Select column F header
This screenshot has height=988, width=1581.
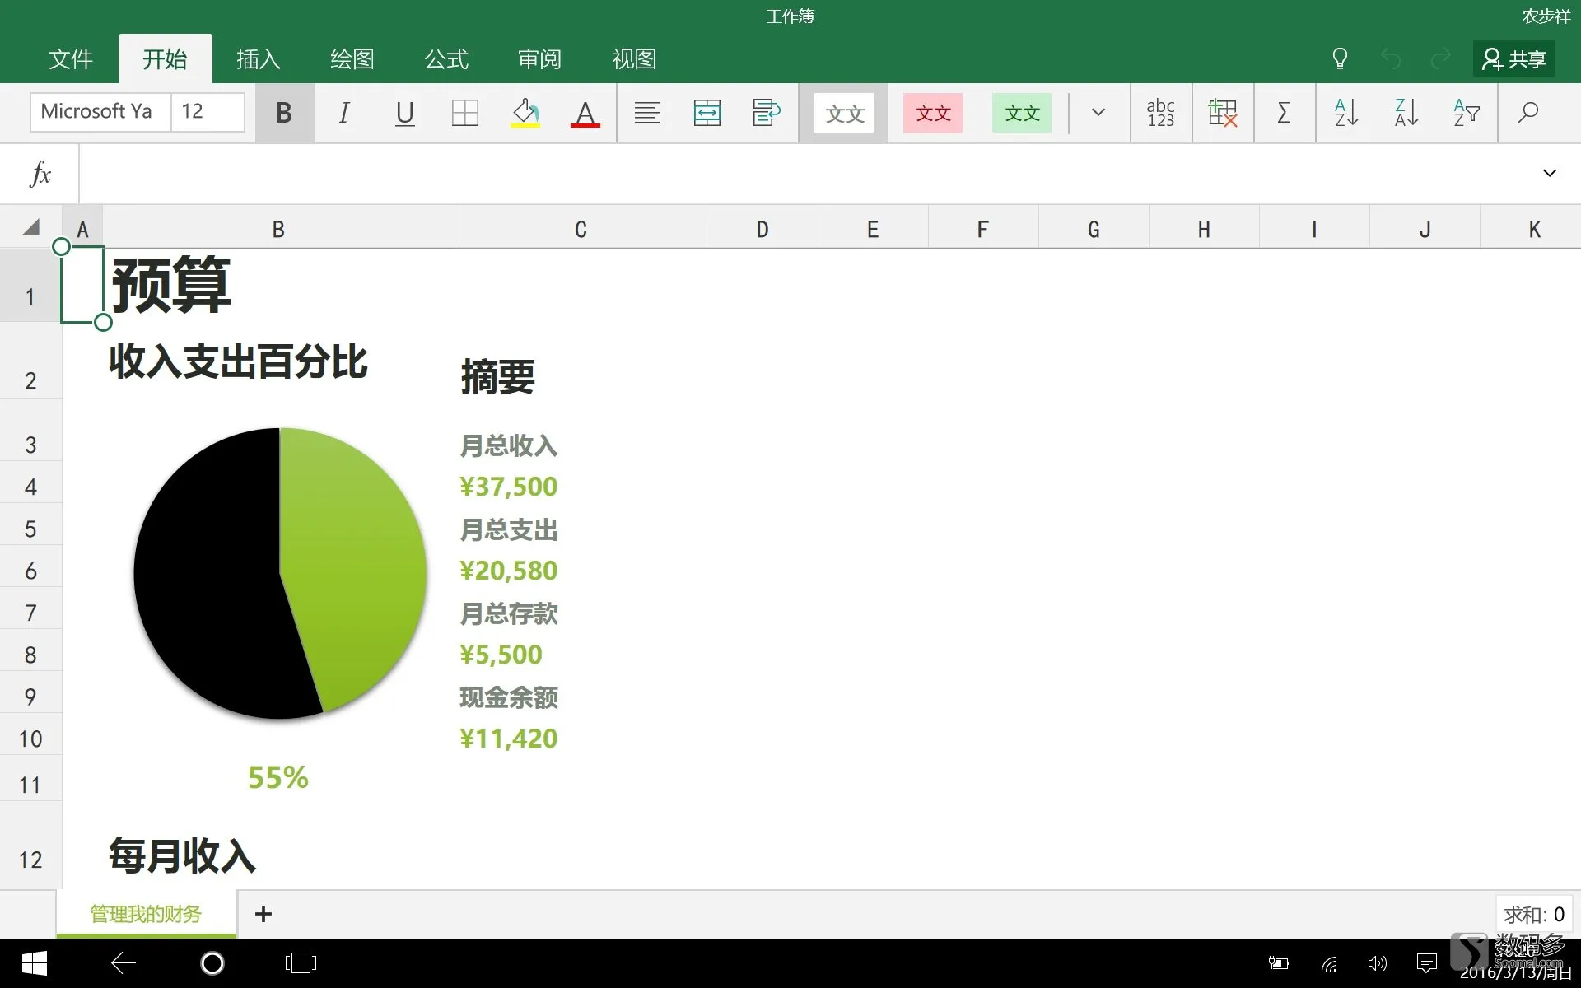[x=982, y=229]
